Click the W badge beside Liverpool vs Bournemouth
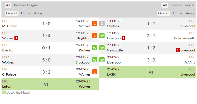This screenshot has height=104, width=197. click(x=102, y=36)
